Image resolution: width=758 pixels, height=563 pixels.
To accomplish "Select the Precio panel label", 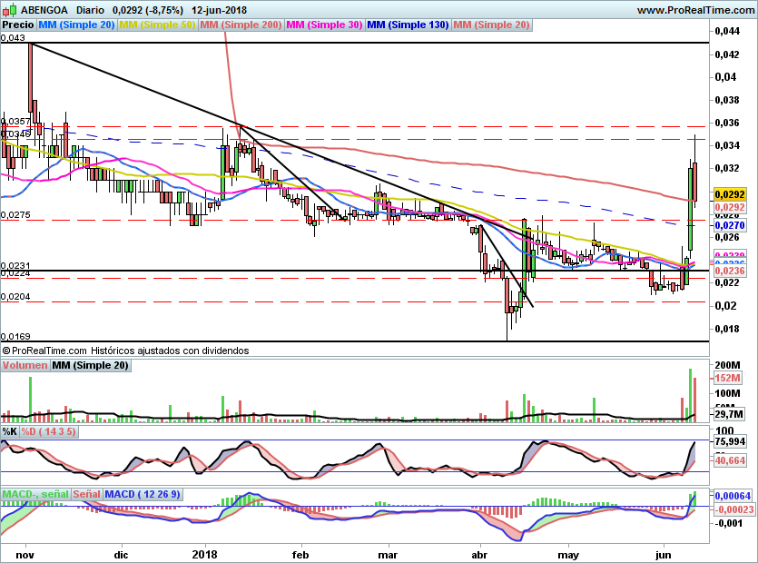I will pos(18,25).
